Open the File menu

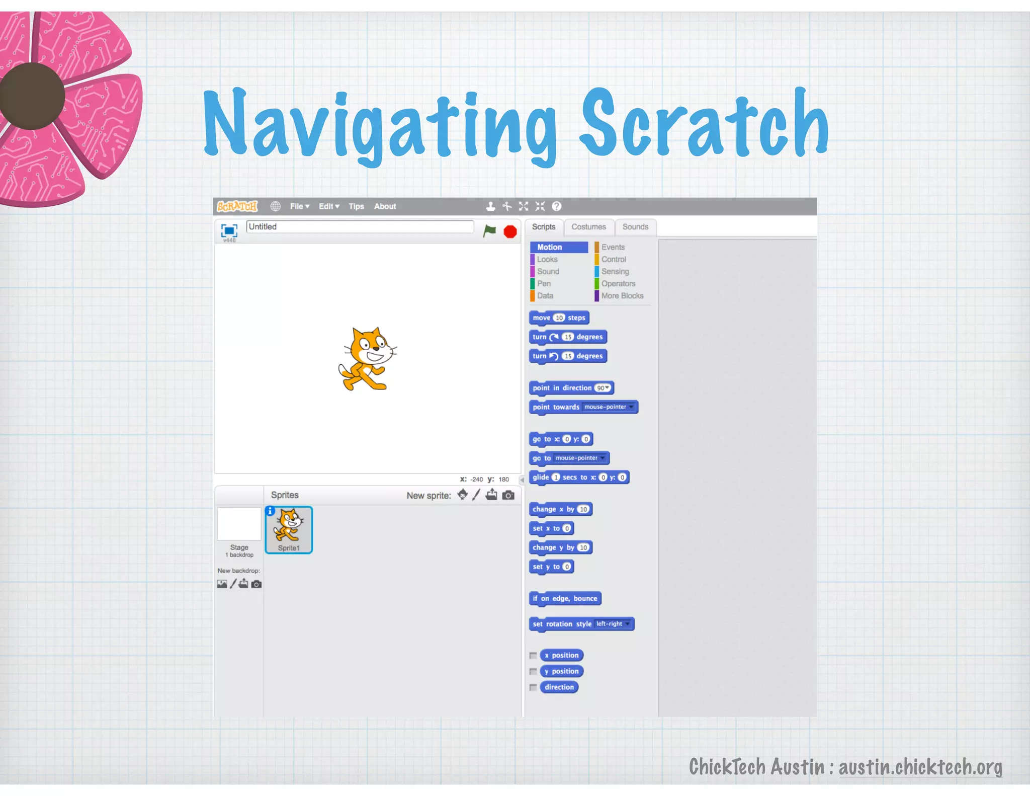(300, 206)
